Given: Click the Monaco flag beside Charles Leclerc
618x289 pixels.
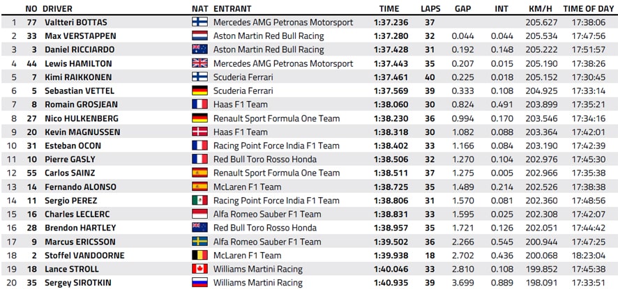Looking at the screenshot, I should pos(199,214).
